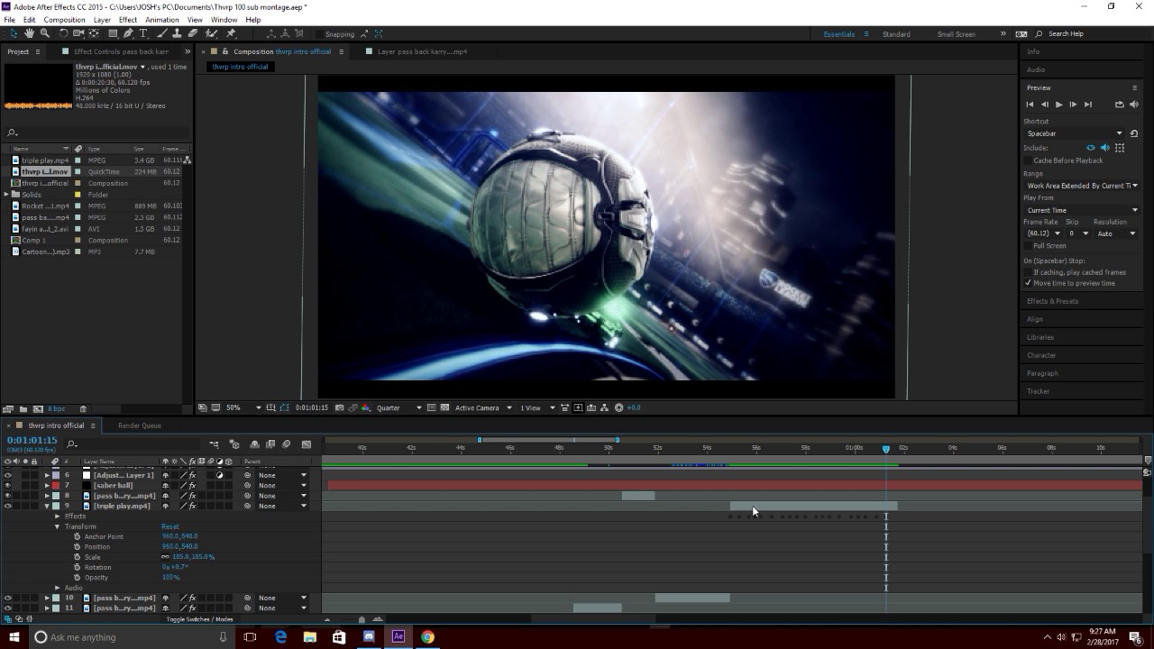
Task: Uncheck Move time to preview time
Action: pos(1028,283)
